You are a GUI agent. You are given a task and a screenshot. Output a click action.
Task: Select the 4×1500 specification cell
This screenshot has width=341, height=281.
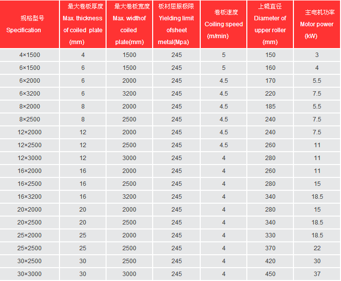tap(30, 55)
